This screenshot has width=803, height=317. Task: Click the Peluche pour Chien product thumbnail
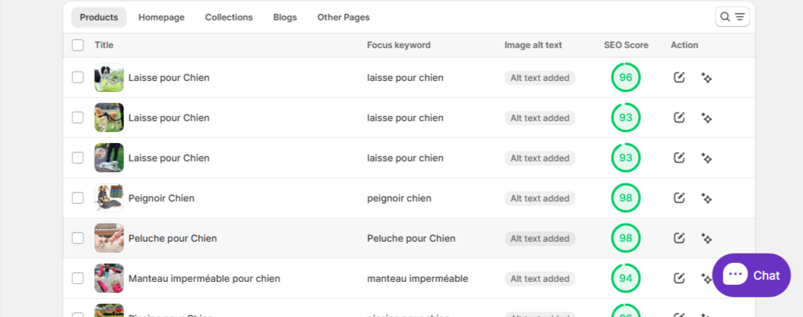tap(109, 238)
